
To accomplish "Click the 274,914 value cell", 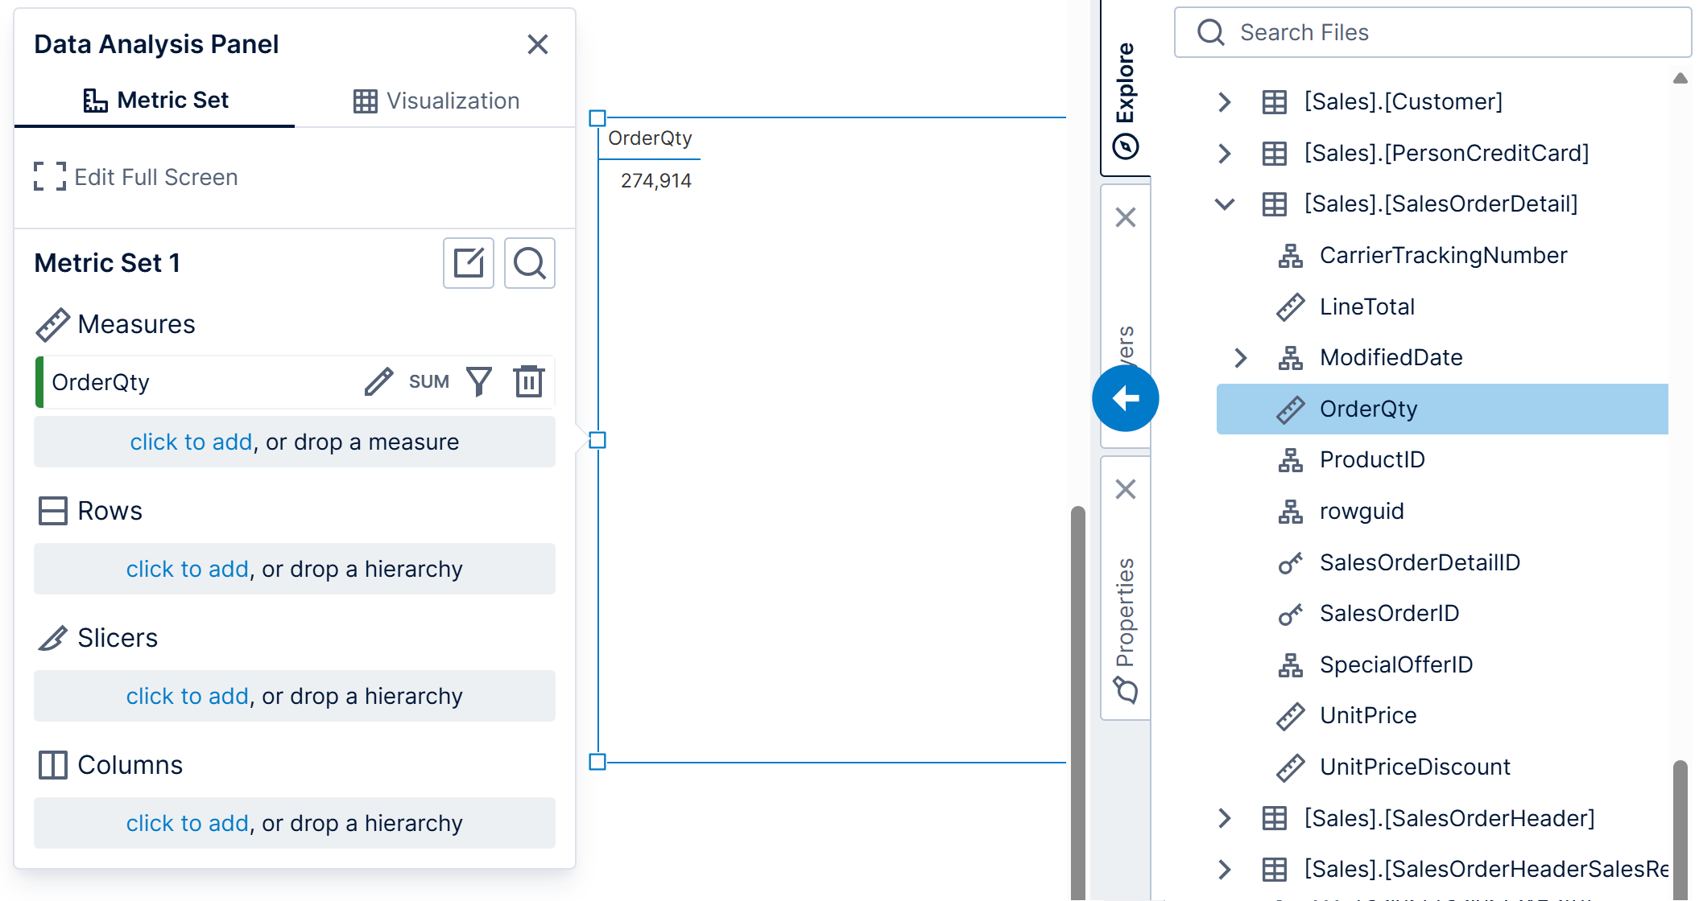I will click(655, 181).
